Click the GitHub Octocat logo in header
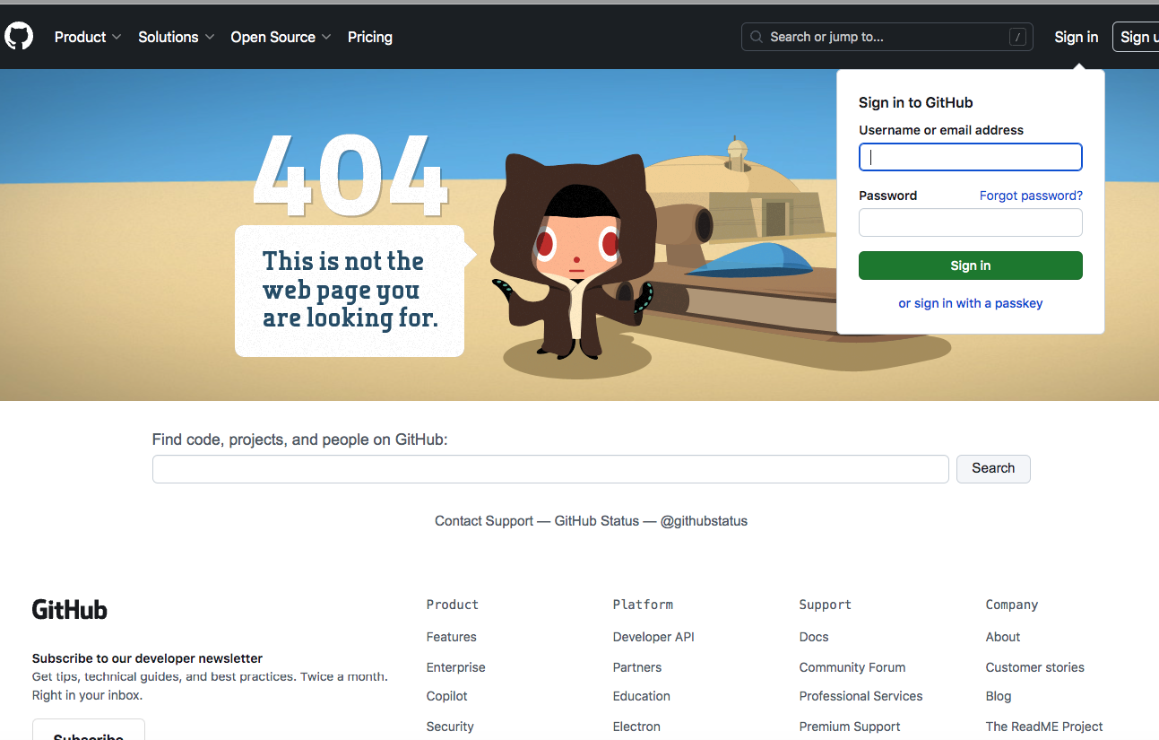Screen dimensions: 1159x740 pyautogui.click(x=19, y=37)
